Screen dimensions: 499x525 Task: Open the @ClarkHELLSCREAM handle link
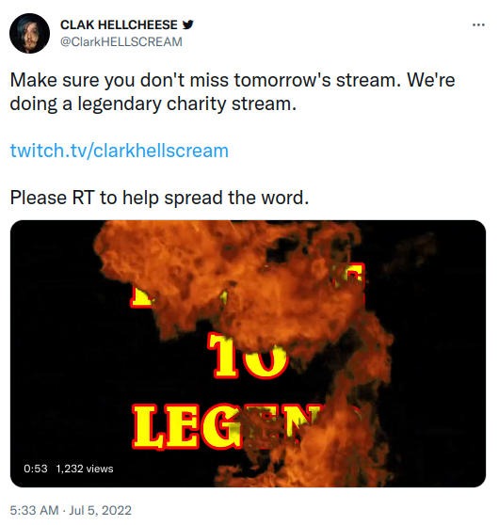coord(121,41)
